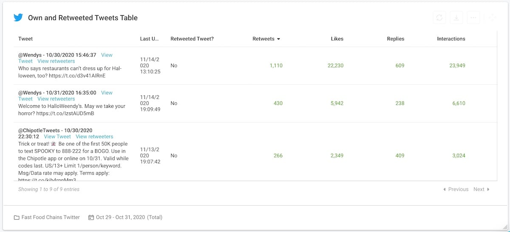This screenshot has width=510, height=232.
Task: Open View Tweet for ChipotleTweets post
Action: 57,137
